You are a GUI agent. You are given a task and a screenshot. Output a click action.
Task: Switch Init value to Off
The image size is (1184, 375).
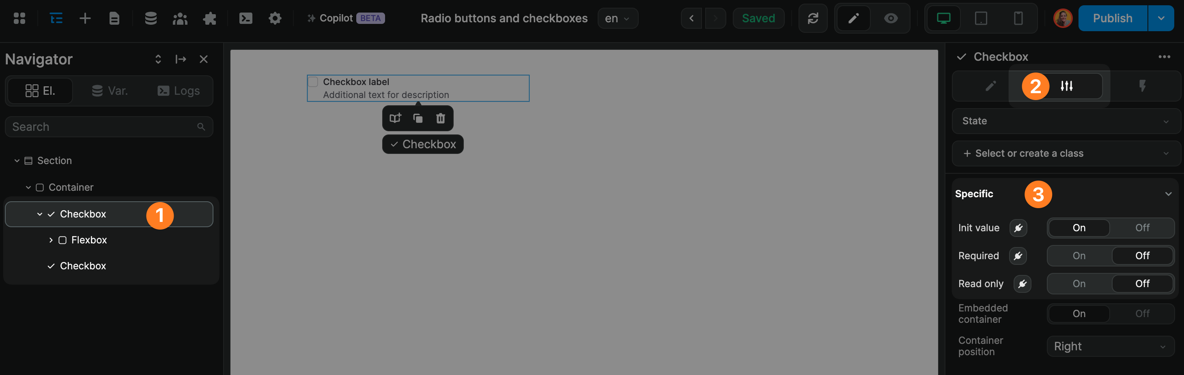[x=1143, y=228]
